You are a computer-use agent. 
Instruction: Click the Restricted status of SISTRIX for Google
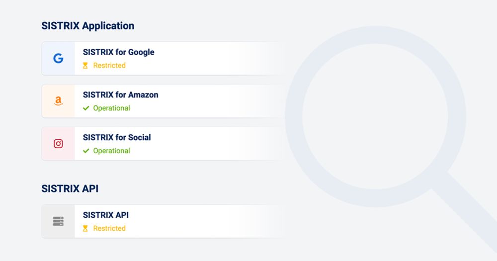coord(109,66)
